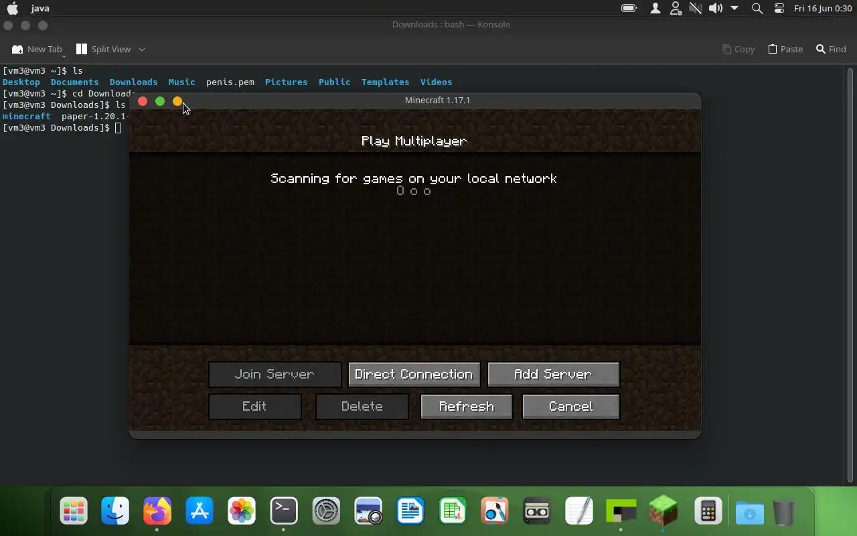Image resolution: width=857 pixels, height=536 pixels.
Task: Open the cassette tape recorder app in dock
Action: pos(537,511)
